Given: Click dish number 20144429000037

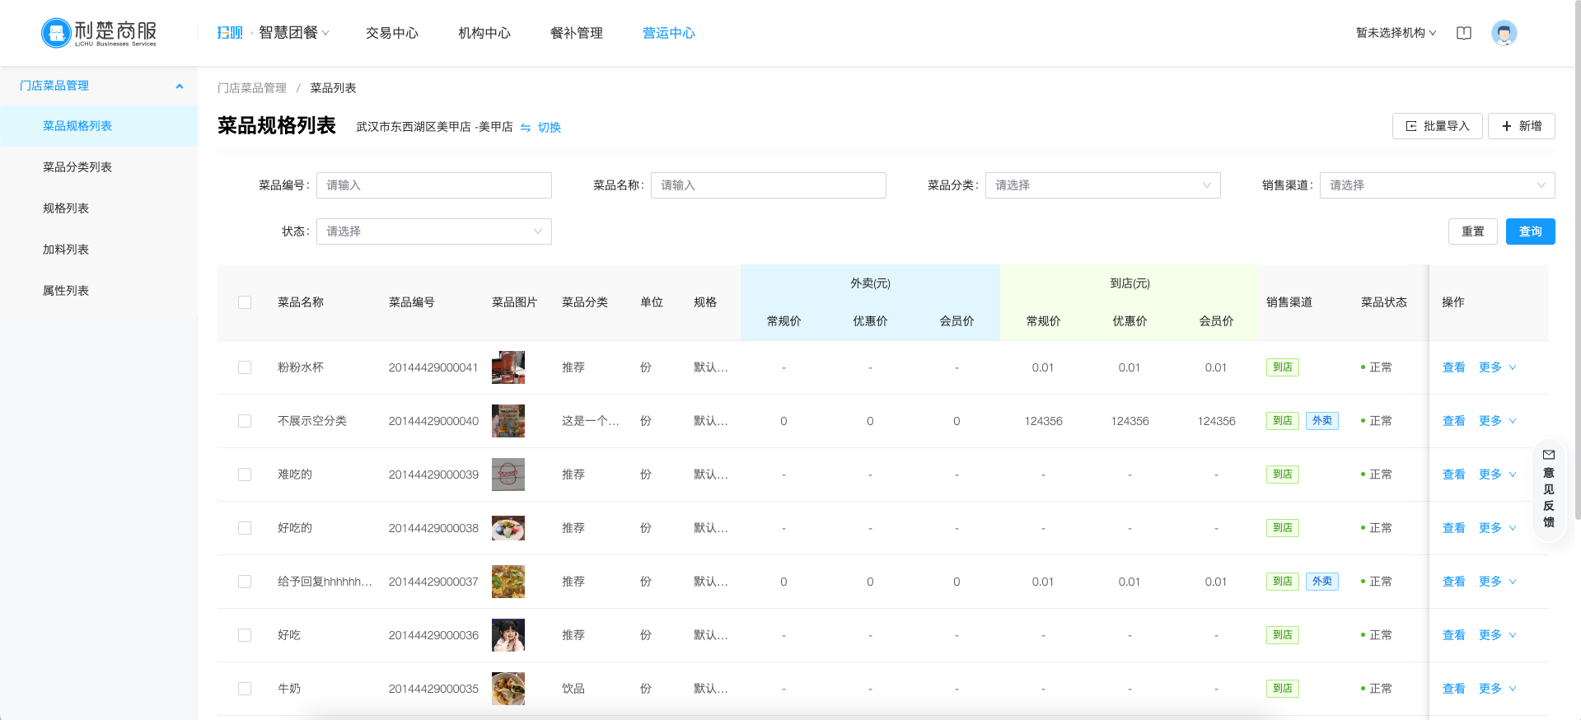Looking at the screenshot, I should coord(433,582).
